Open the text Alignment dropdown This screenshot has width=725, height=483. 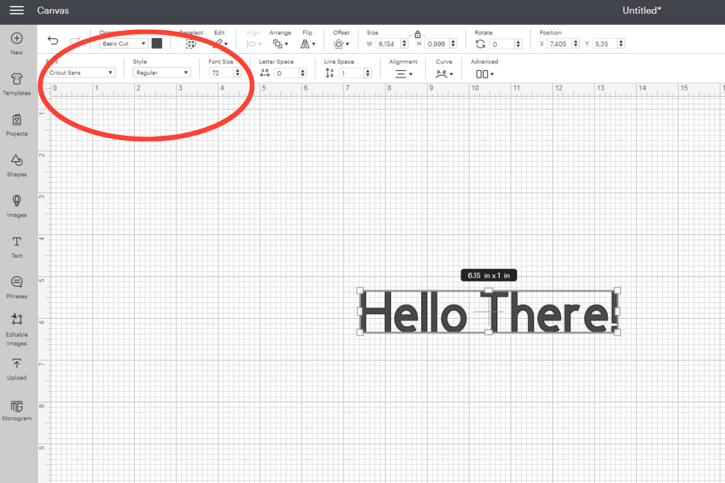click(404, 74)
